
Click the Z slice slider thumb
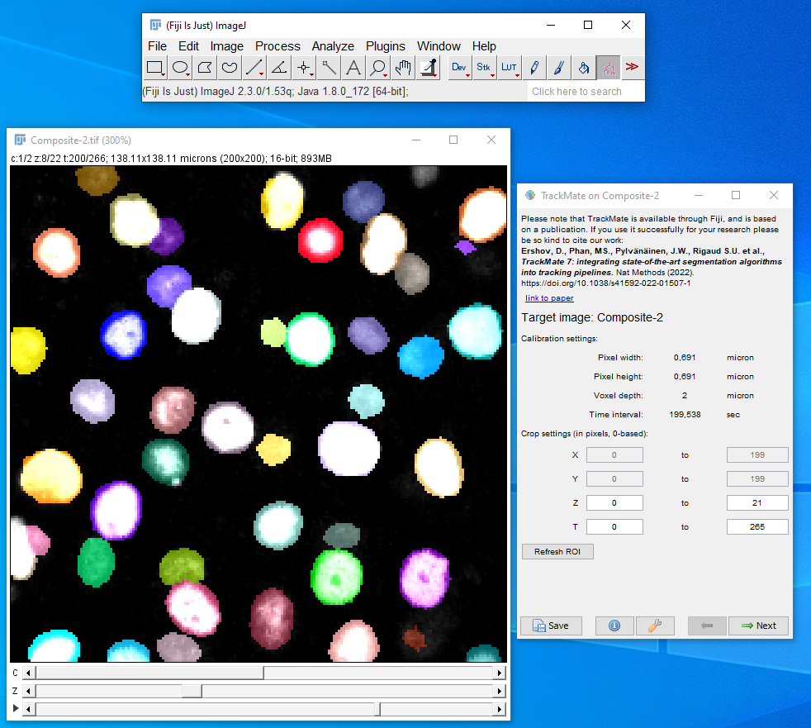(x=192, y=691)
